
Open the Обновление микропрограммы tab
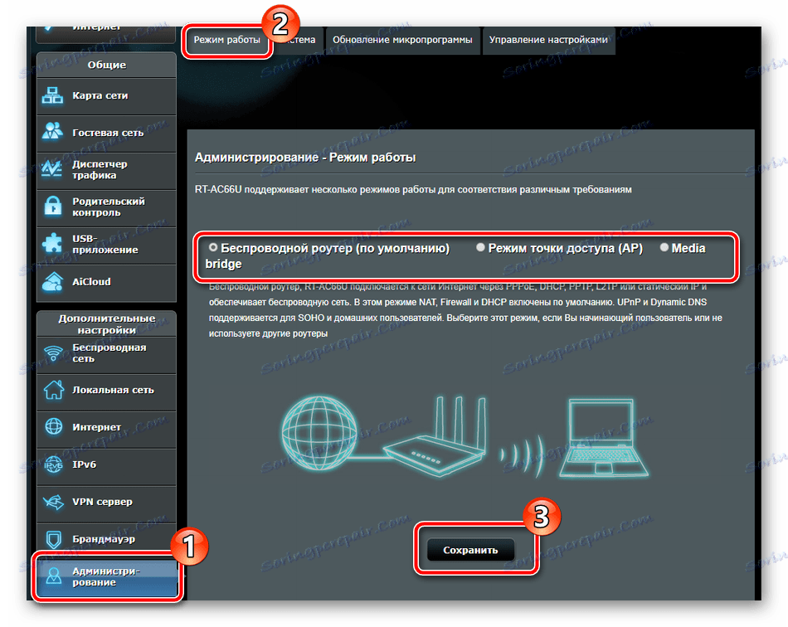[x=402, y=40]
